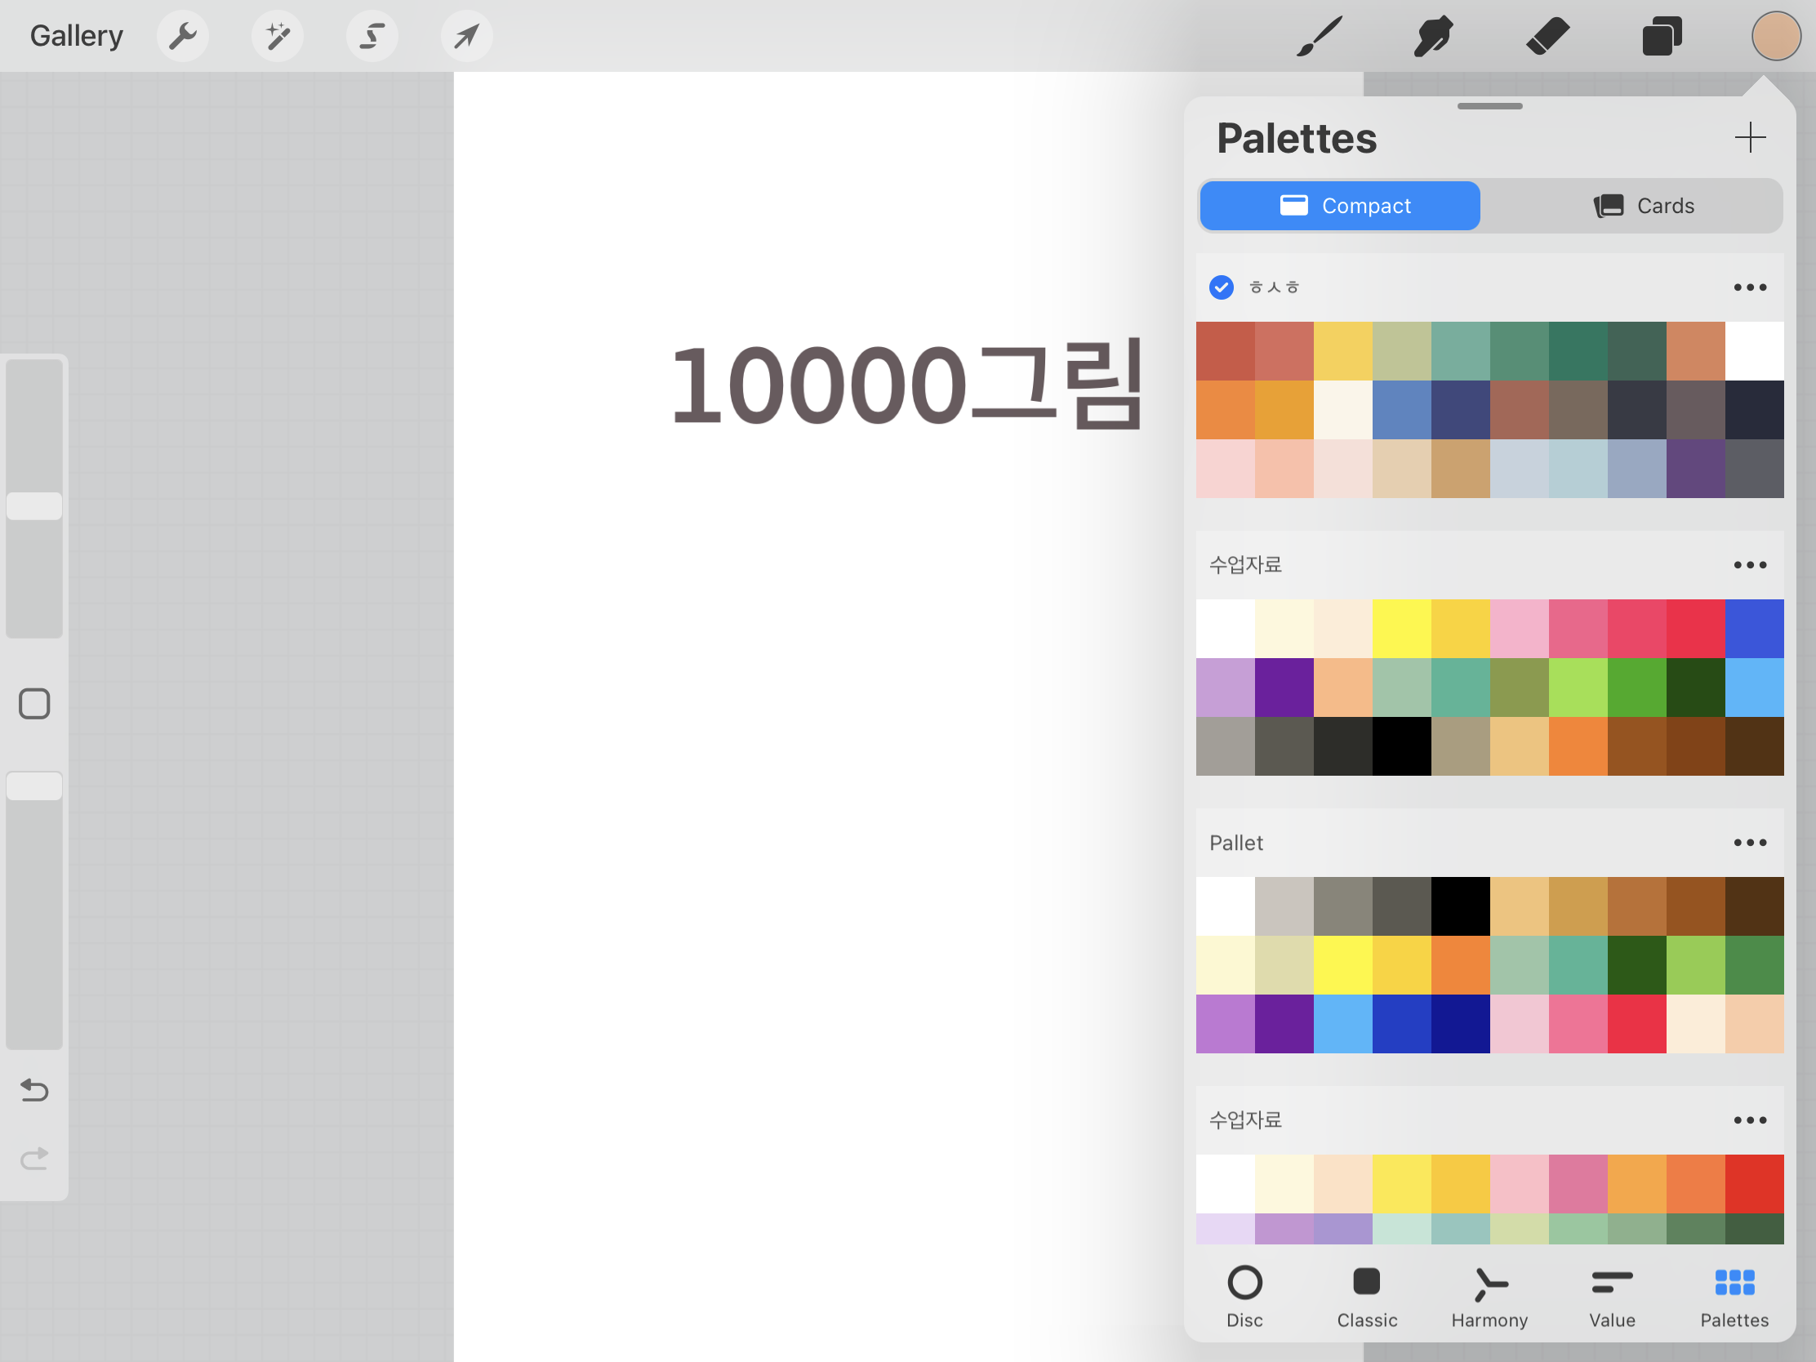Select the Paint brush tool
This screenshot has width=1816, height=1362.
pos(1320,36)
